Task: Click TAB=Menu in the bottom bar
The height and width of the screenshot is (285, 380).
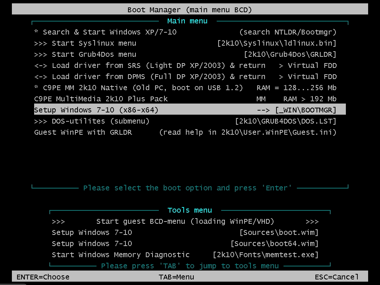Action: [176, 277]
